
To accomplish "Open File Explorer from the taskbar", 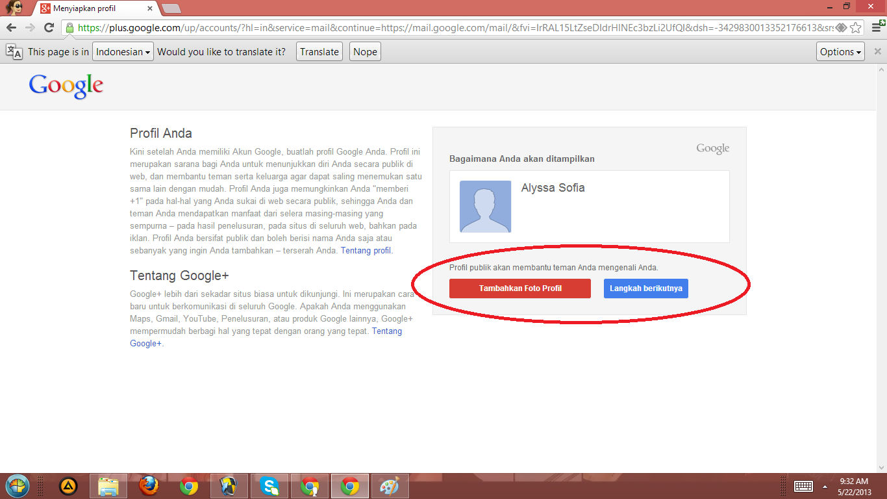I will (108, 486).
